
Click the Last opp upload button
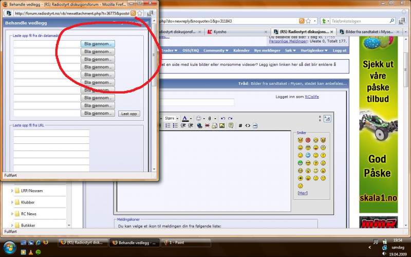[x=129, y=114]
